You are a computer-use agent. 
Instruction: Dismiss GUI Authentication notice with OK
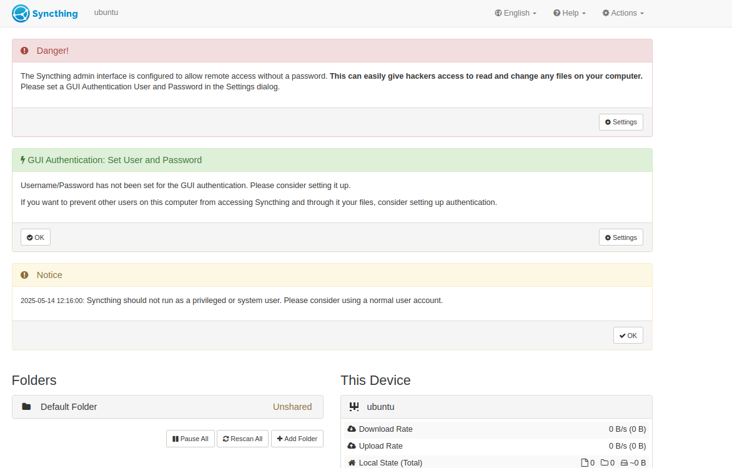coord(36,237)
